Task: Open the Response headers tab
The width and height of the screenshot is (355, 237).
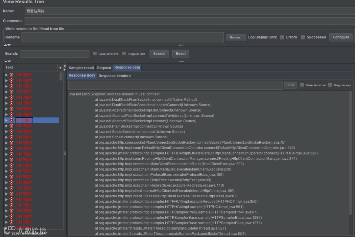Action: 114,76
